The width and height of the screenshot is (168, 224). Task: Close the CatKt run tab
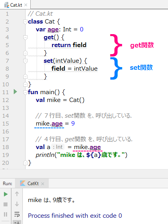(x=42, y=184)
